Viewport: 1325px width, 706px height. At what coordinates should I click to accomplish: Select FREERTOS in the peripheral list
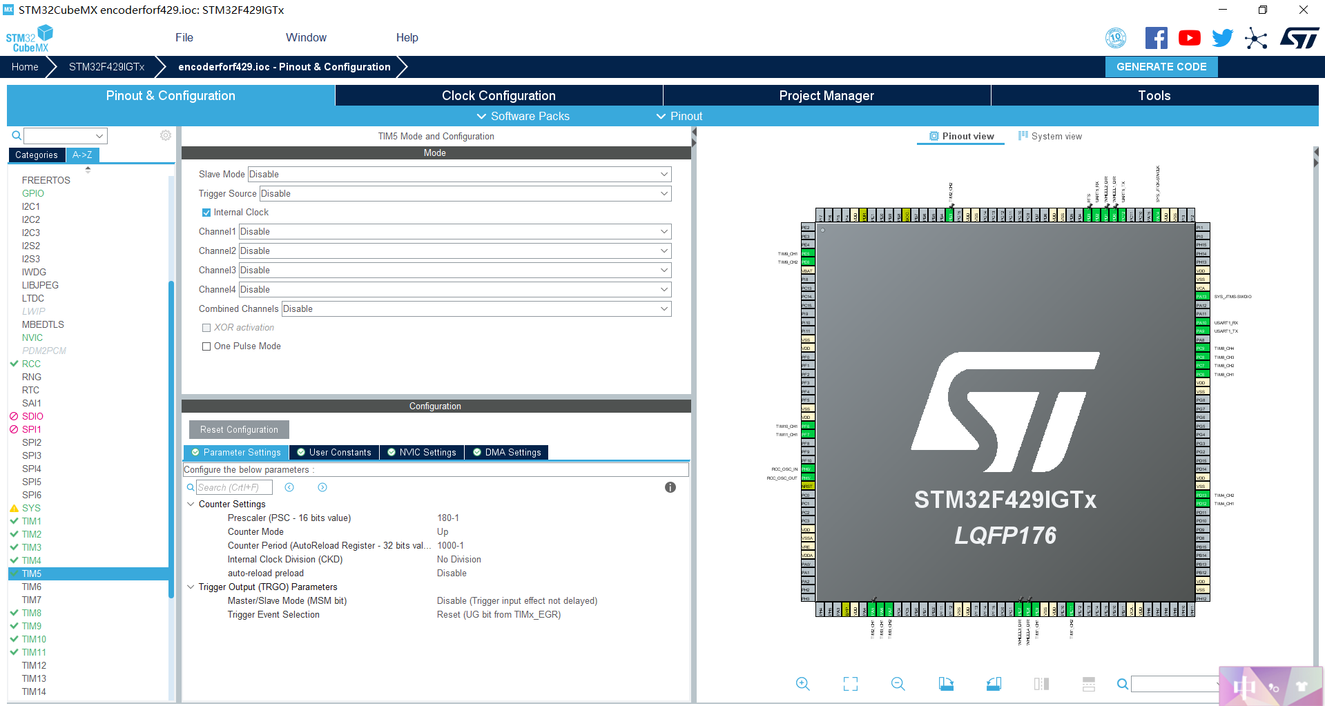tap(46, 180)
